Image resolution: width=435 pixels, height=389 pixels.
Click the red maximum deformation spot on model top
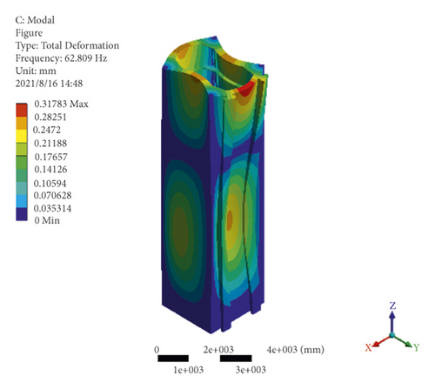[246, 89]
